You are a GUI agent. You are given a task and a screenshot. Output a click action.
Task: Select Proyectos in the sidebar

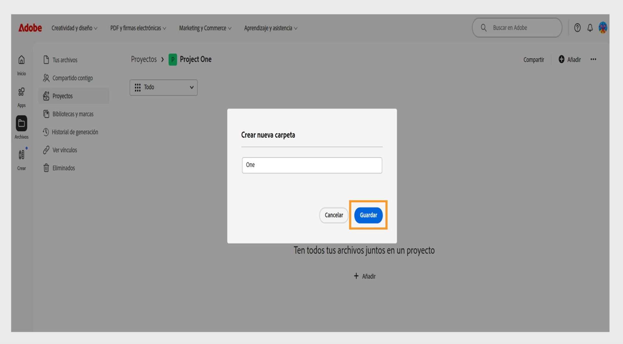coord(62,96)
